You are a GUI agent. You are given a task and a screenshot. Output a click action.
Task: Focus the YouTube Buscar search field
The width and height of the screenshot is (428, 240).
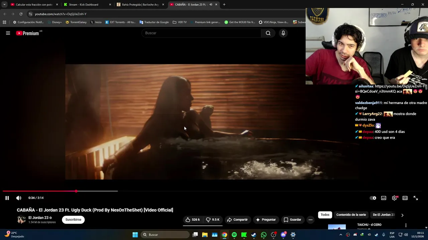[x=202, y=33]
